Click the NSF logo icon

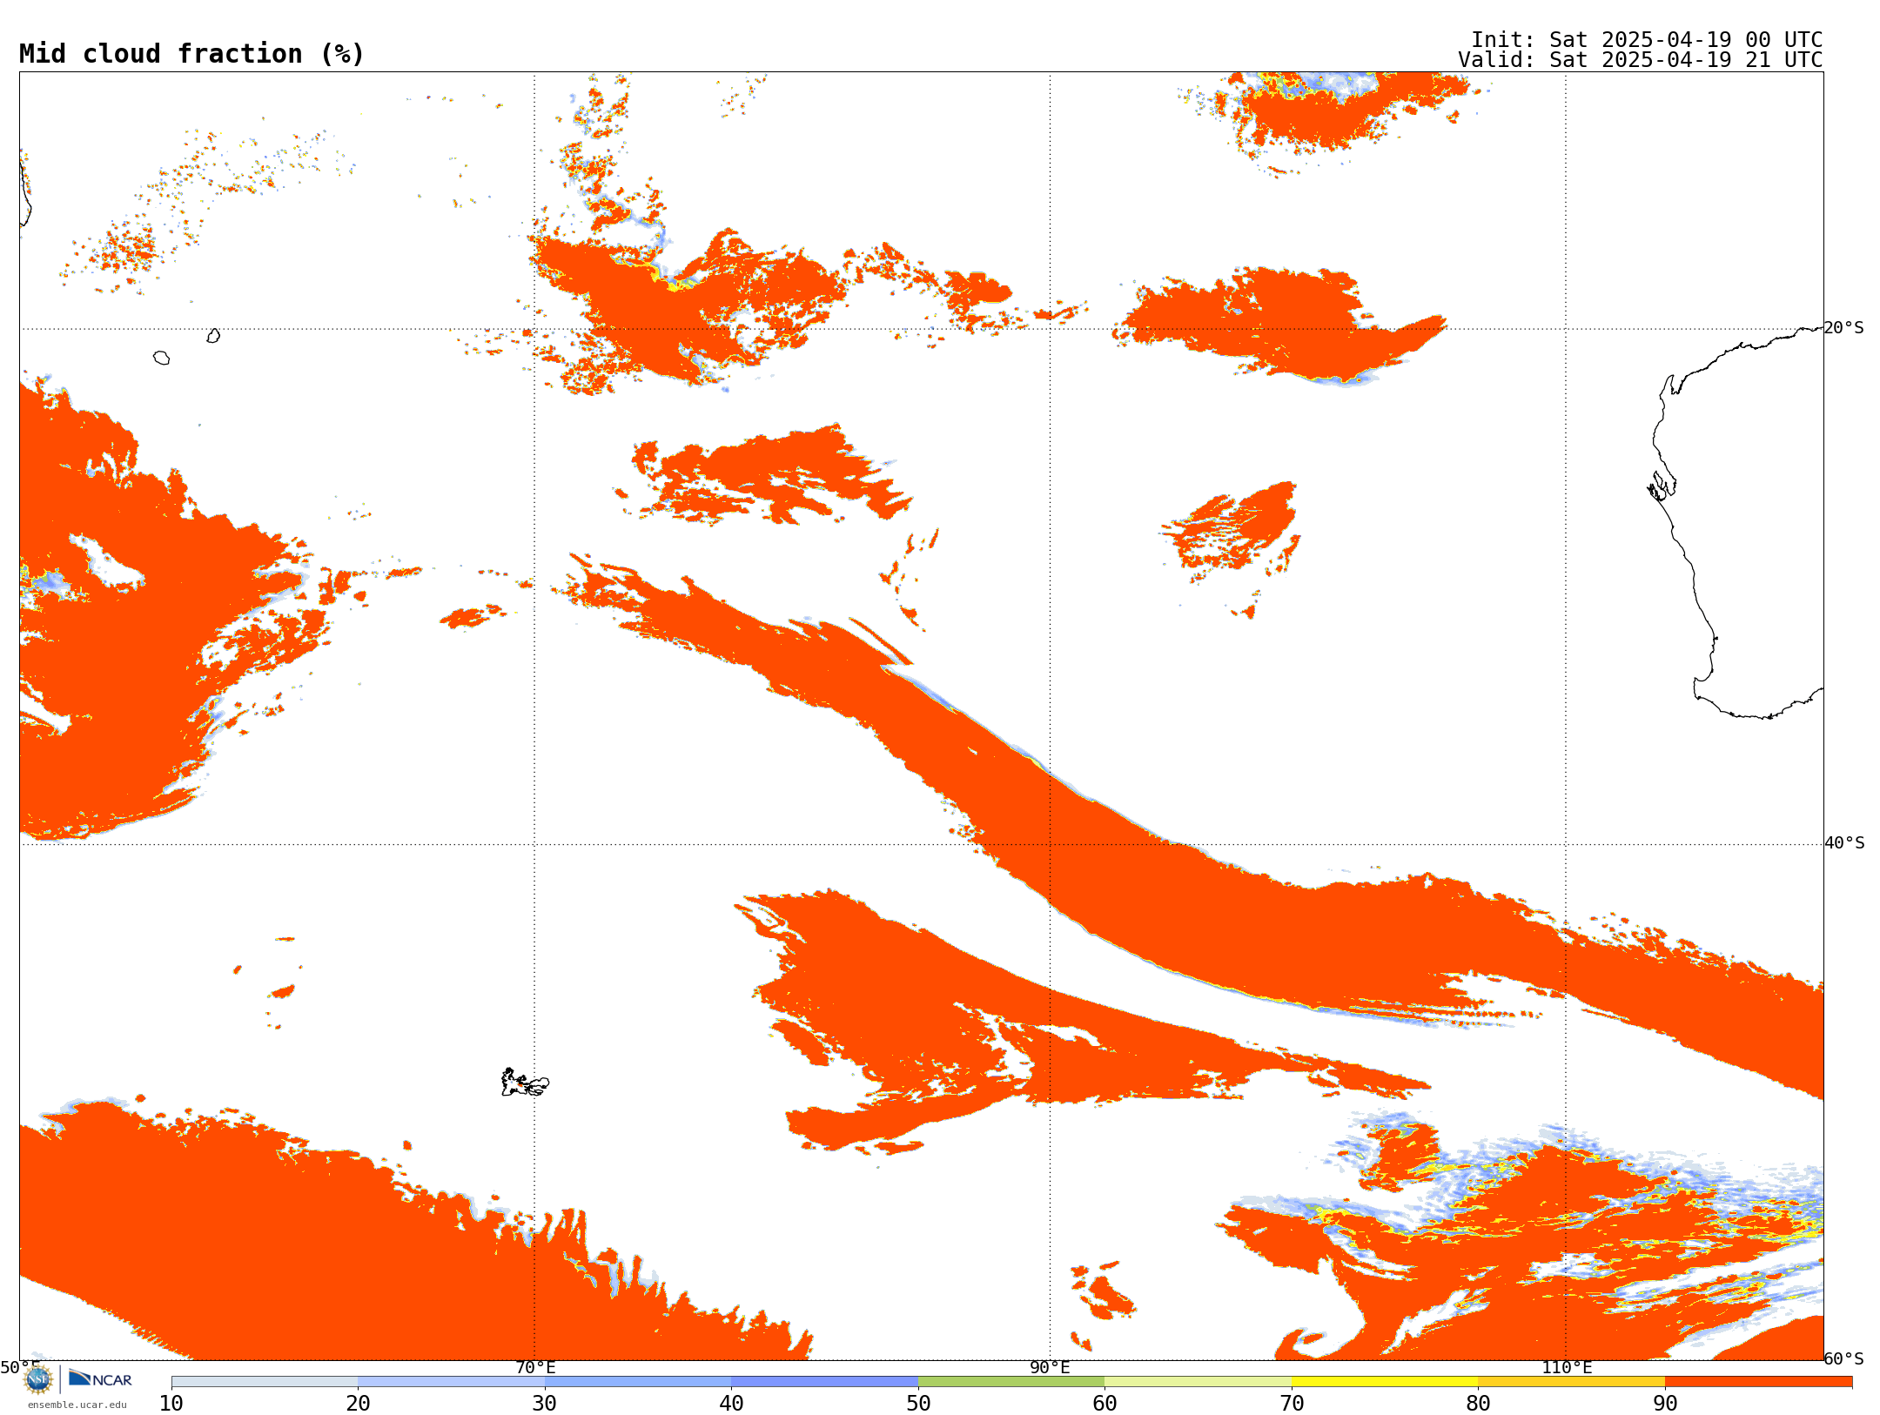38,1378
